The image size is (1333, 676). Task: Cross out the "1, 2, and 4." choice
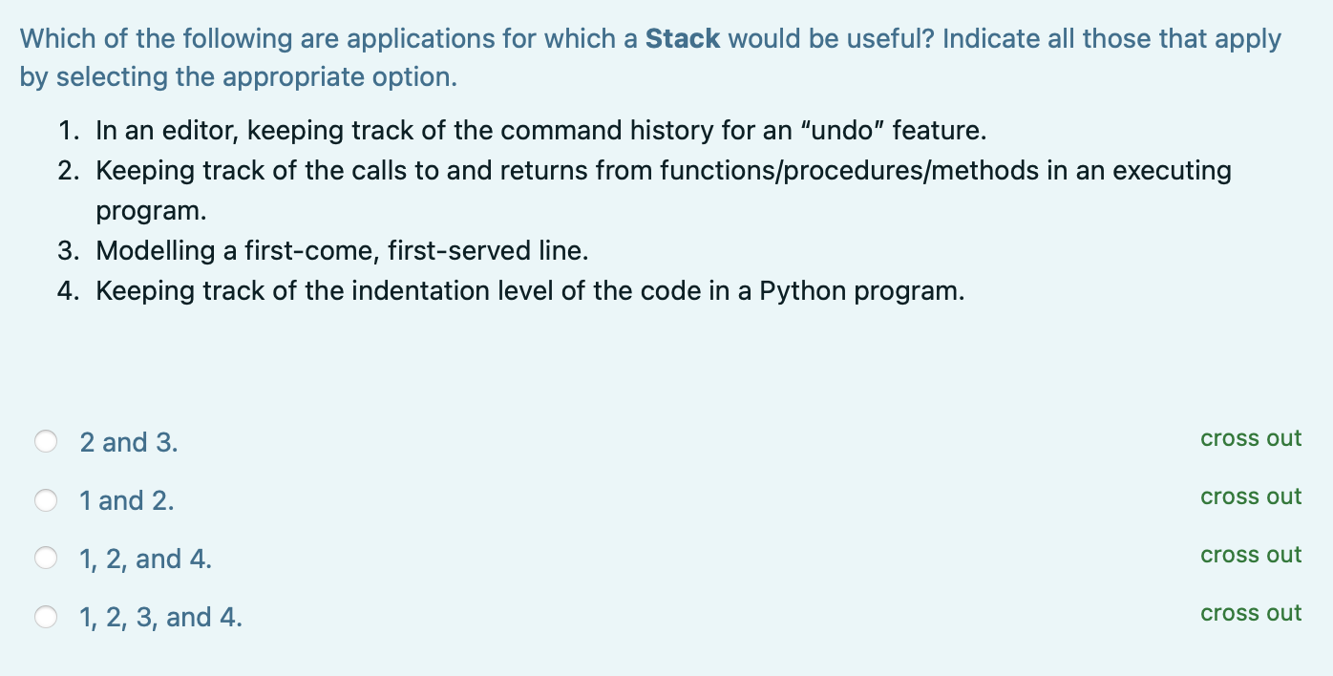tap(1251, 555)
